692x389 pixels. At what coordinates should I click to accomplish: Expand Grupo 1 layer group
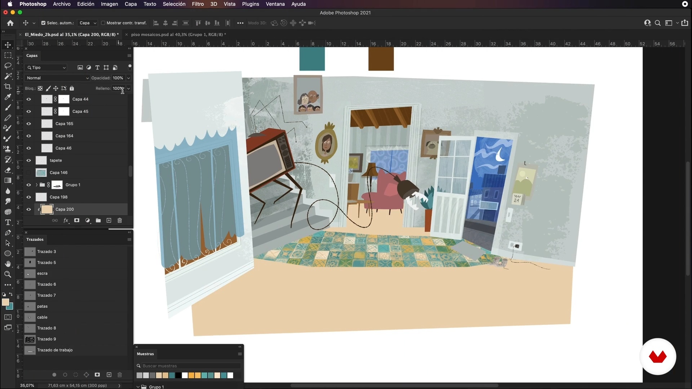(36, 185)
